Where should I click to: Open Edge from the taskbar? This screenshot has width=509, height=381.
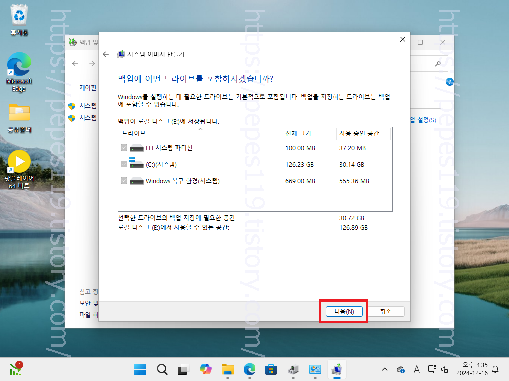pos(250,369)
